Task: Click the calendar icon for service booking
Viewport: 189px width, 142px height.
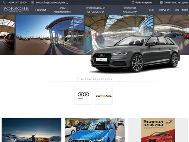Action: coord(161,2)
